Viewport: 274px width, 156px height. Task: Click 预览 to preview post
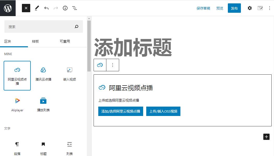pyautogui.click(x=220, y=8)
